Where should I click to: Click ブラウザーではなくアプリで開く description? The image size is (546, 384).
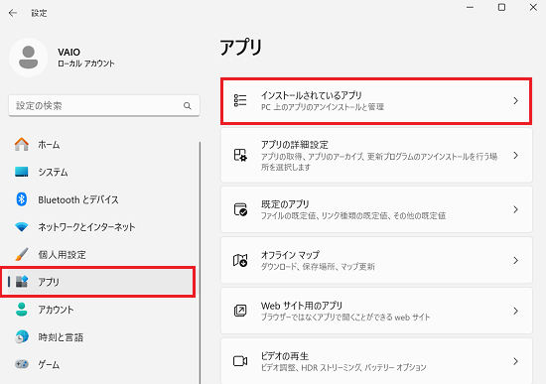click(345, 317)
